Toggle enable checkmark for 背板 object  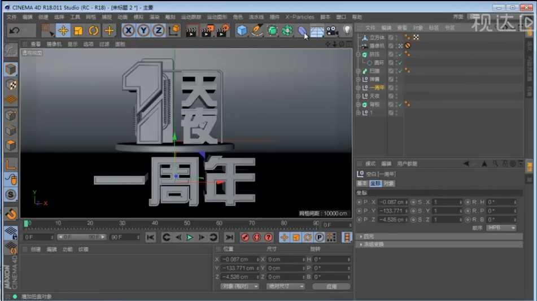click(400, 104)
